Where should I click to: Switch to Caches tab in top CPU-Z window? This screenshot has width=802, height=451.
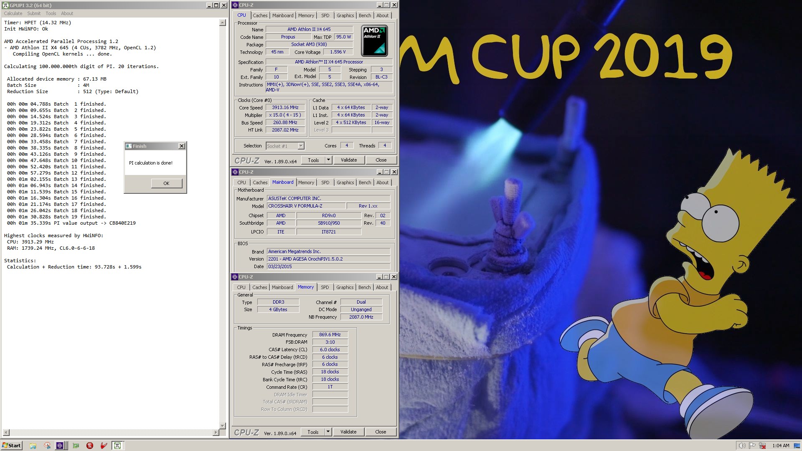260,15
